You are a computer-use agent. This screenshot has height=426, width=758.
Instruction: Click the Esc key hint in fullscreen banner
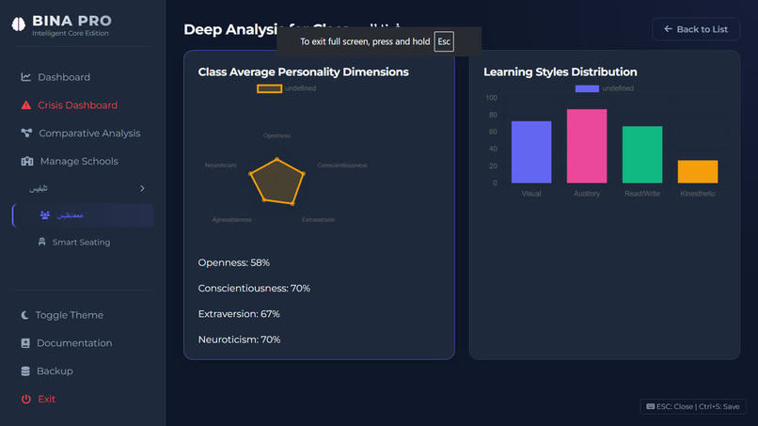click(x=444, y=41)
